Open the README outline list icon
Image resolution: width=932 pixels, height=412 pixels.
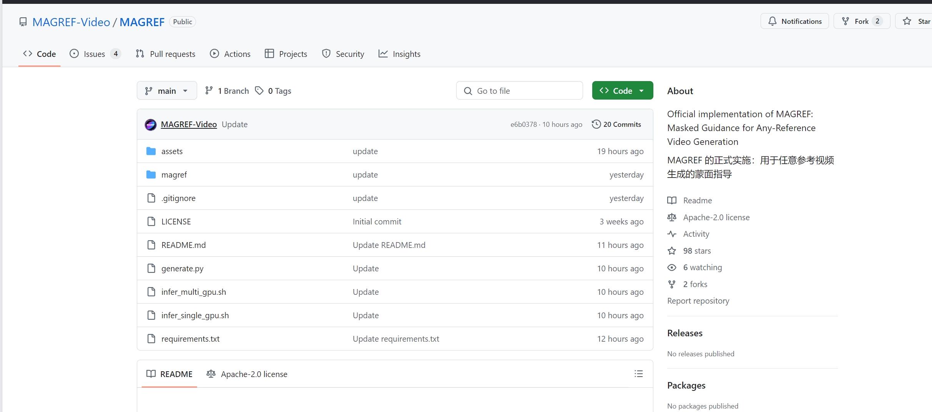coord(639,374)
